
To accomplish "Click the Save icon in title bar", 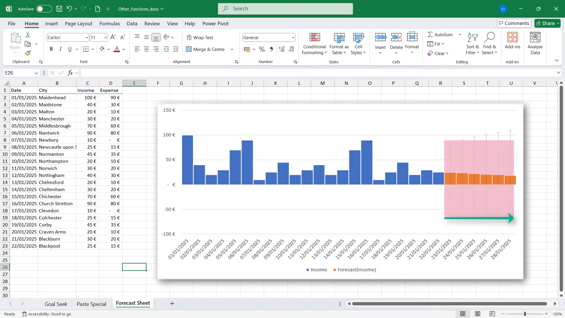I will (59, 9).
